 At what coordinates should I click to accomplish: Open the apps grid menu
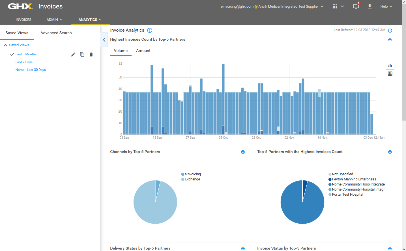335,6
